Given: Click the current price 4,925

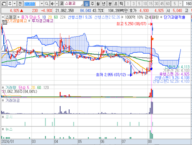Looking at the screenshot, I should click(15, 11).
